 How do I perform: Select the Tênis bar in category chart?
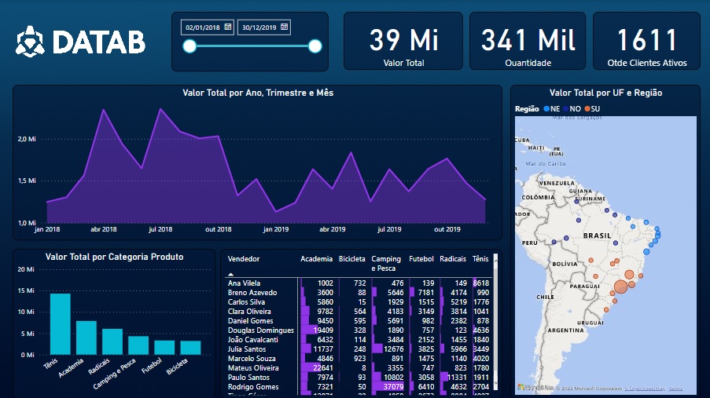click(x=60, y=323)
